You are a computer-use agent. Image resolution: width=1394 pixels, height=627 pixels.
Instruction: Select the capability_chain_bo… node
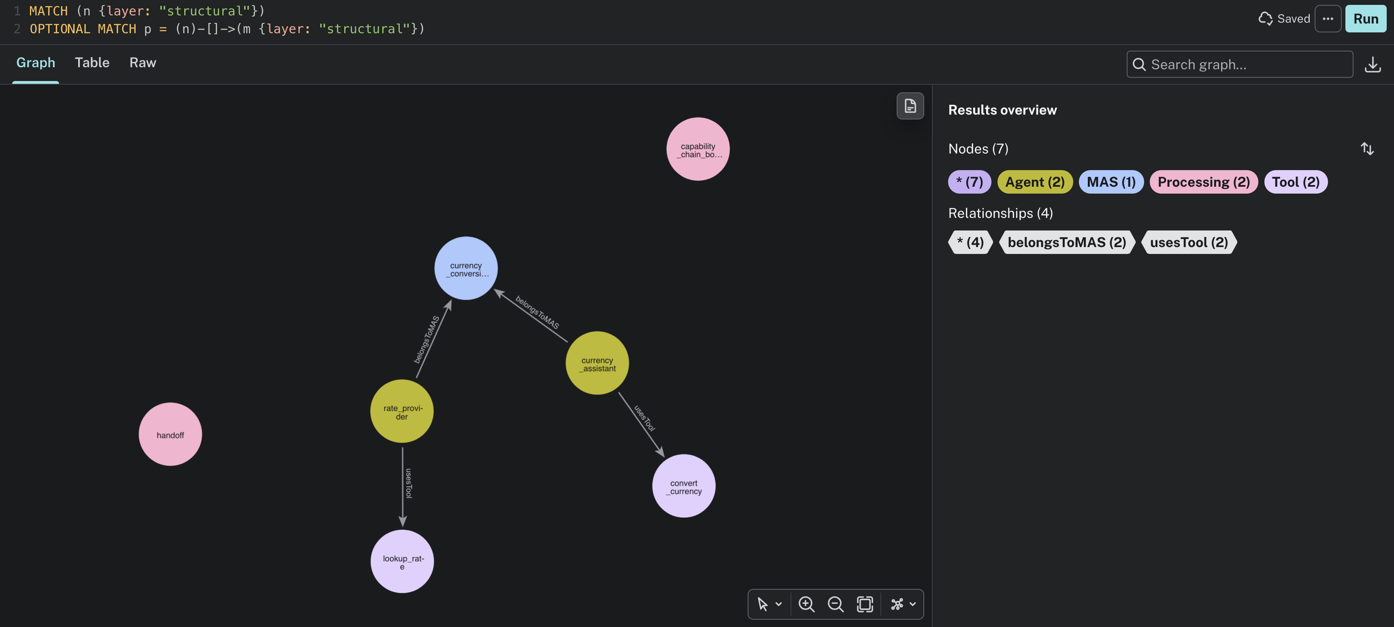(x=697, y=149)
